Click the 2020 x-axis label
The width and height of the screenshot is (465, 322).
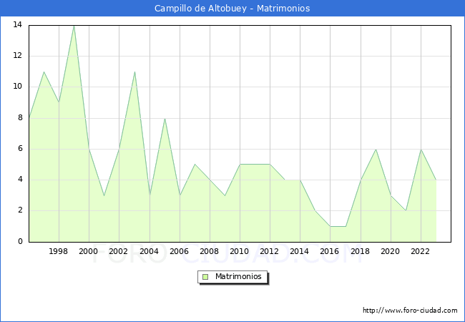(391, 251)
